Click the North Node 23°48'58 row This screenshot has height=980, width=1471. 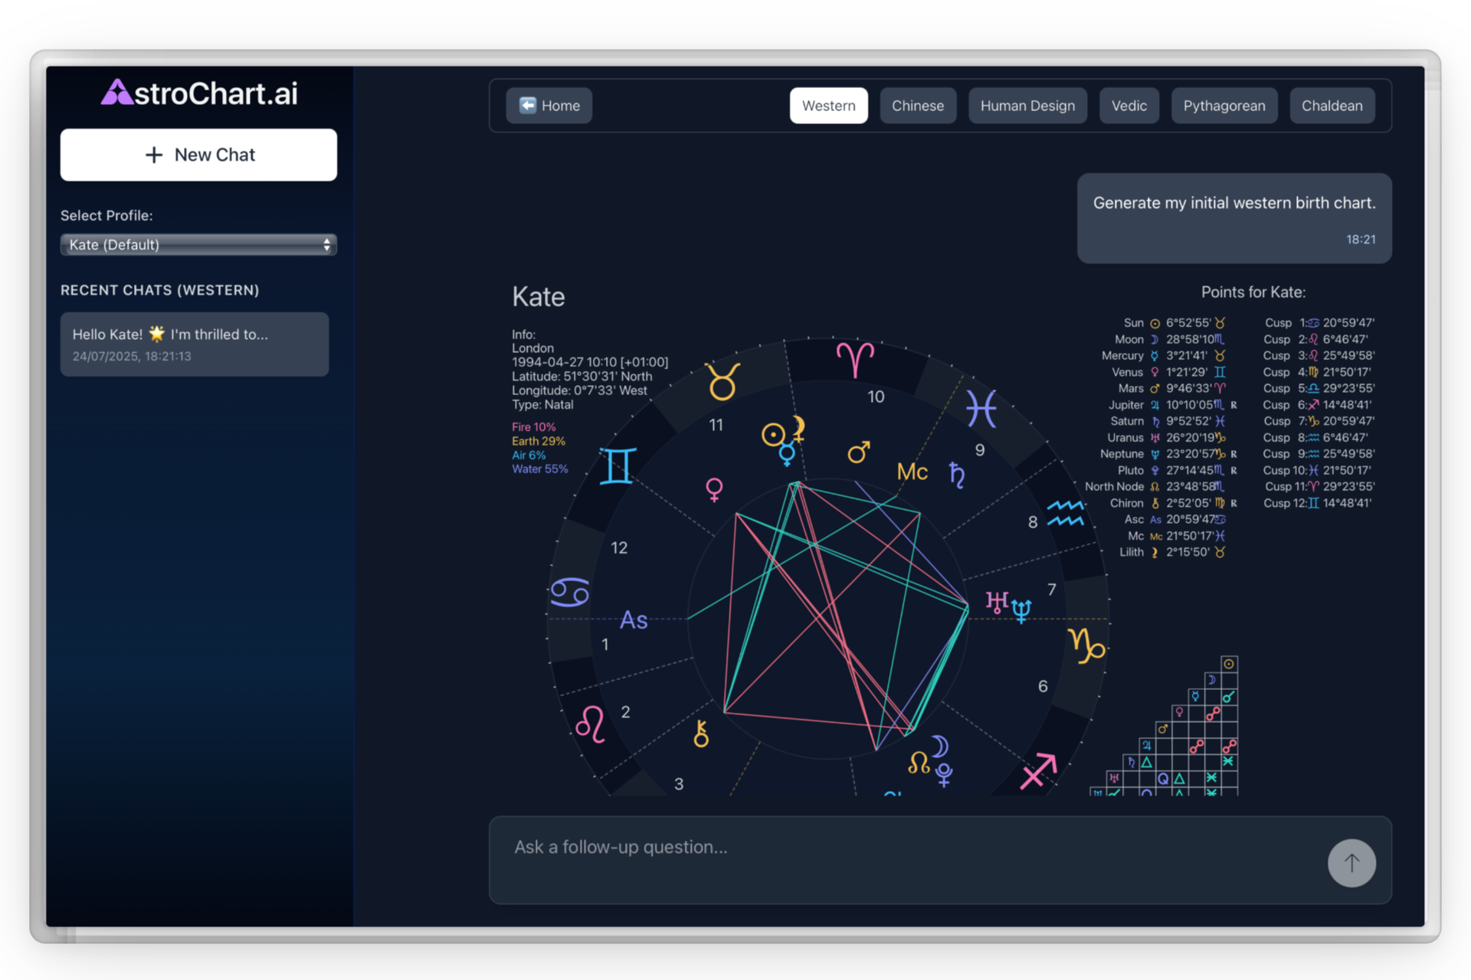1155,487
